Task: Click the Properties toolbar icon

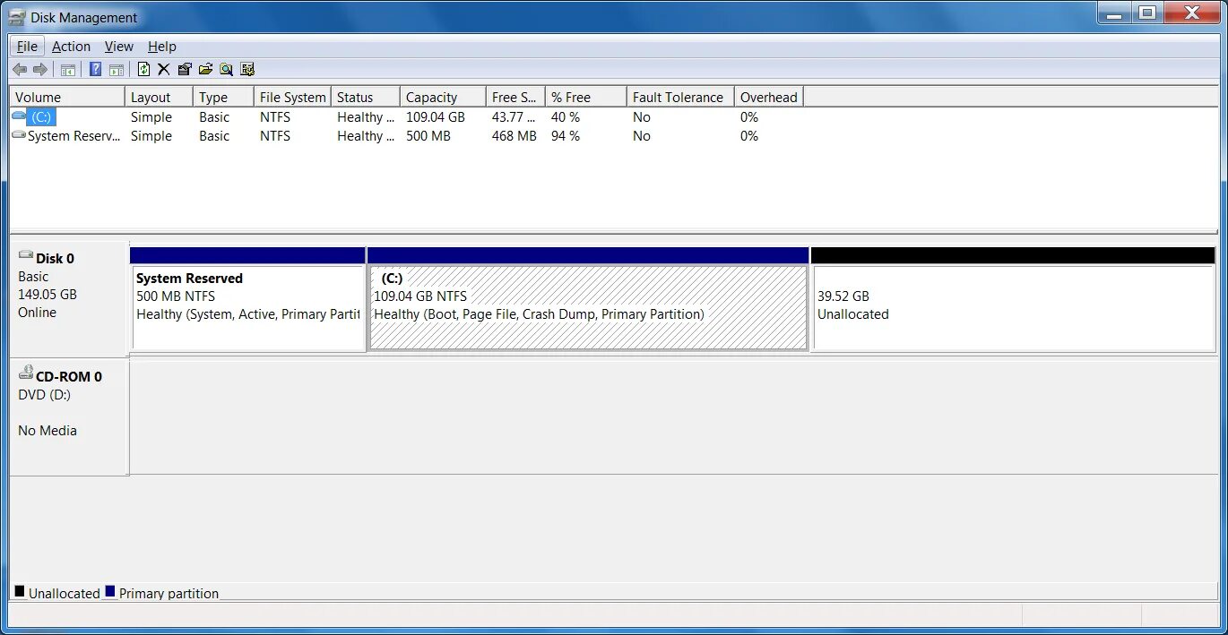Action: click(185, 70)
